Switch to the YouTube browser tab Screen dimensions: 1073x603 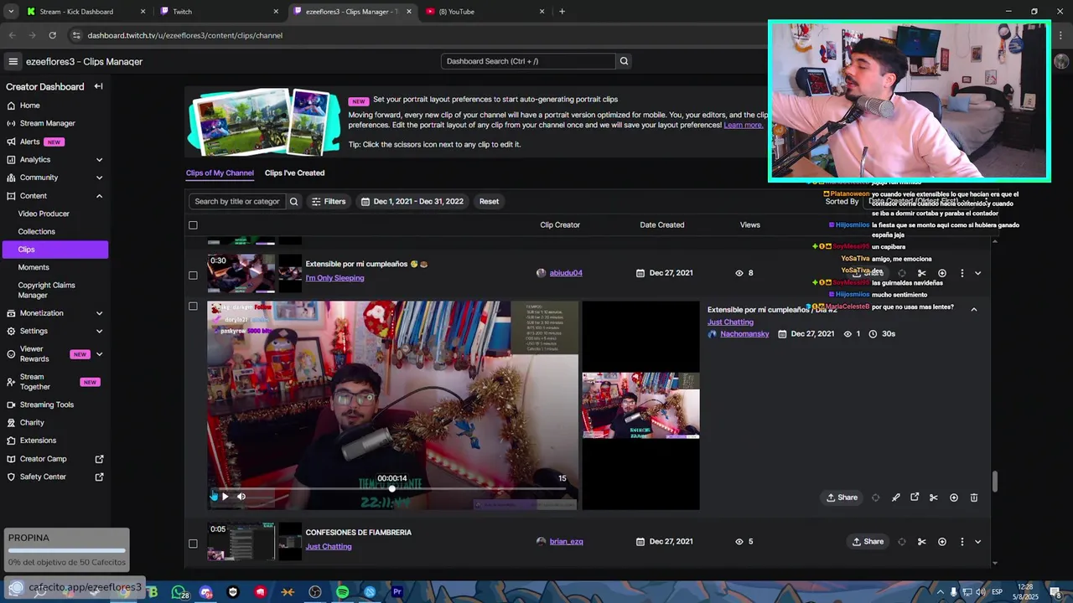click(486, 12)
